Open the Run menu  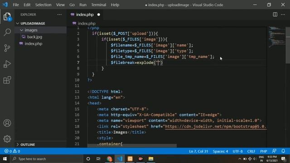(x=83, y=5)
